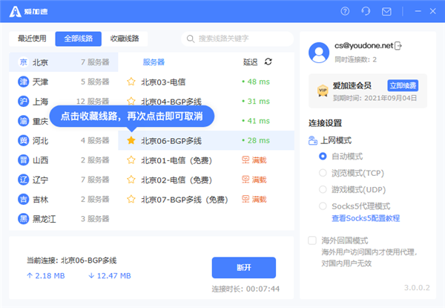This screenshot has height=308, width=445.
Task: Select 天津 region in list
Action: click(x=64, y=82)
